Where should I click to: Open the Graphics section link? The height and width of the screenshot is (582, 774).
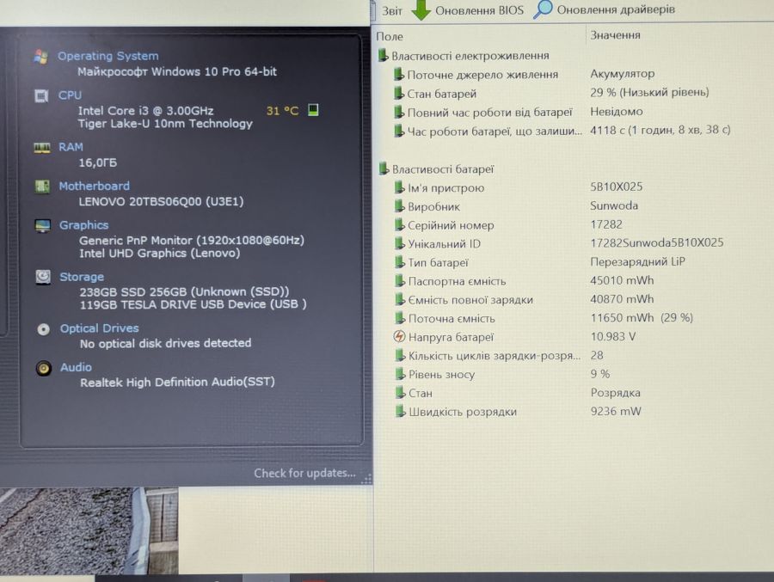tap(84, 225)
